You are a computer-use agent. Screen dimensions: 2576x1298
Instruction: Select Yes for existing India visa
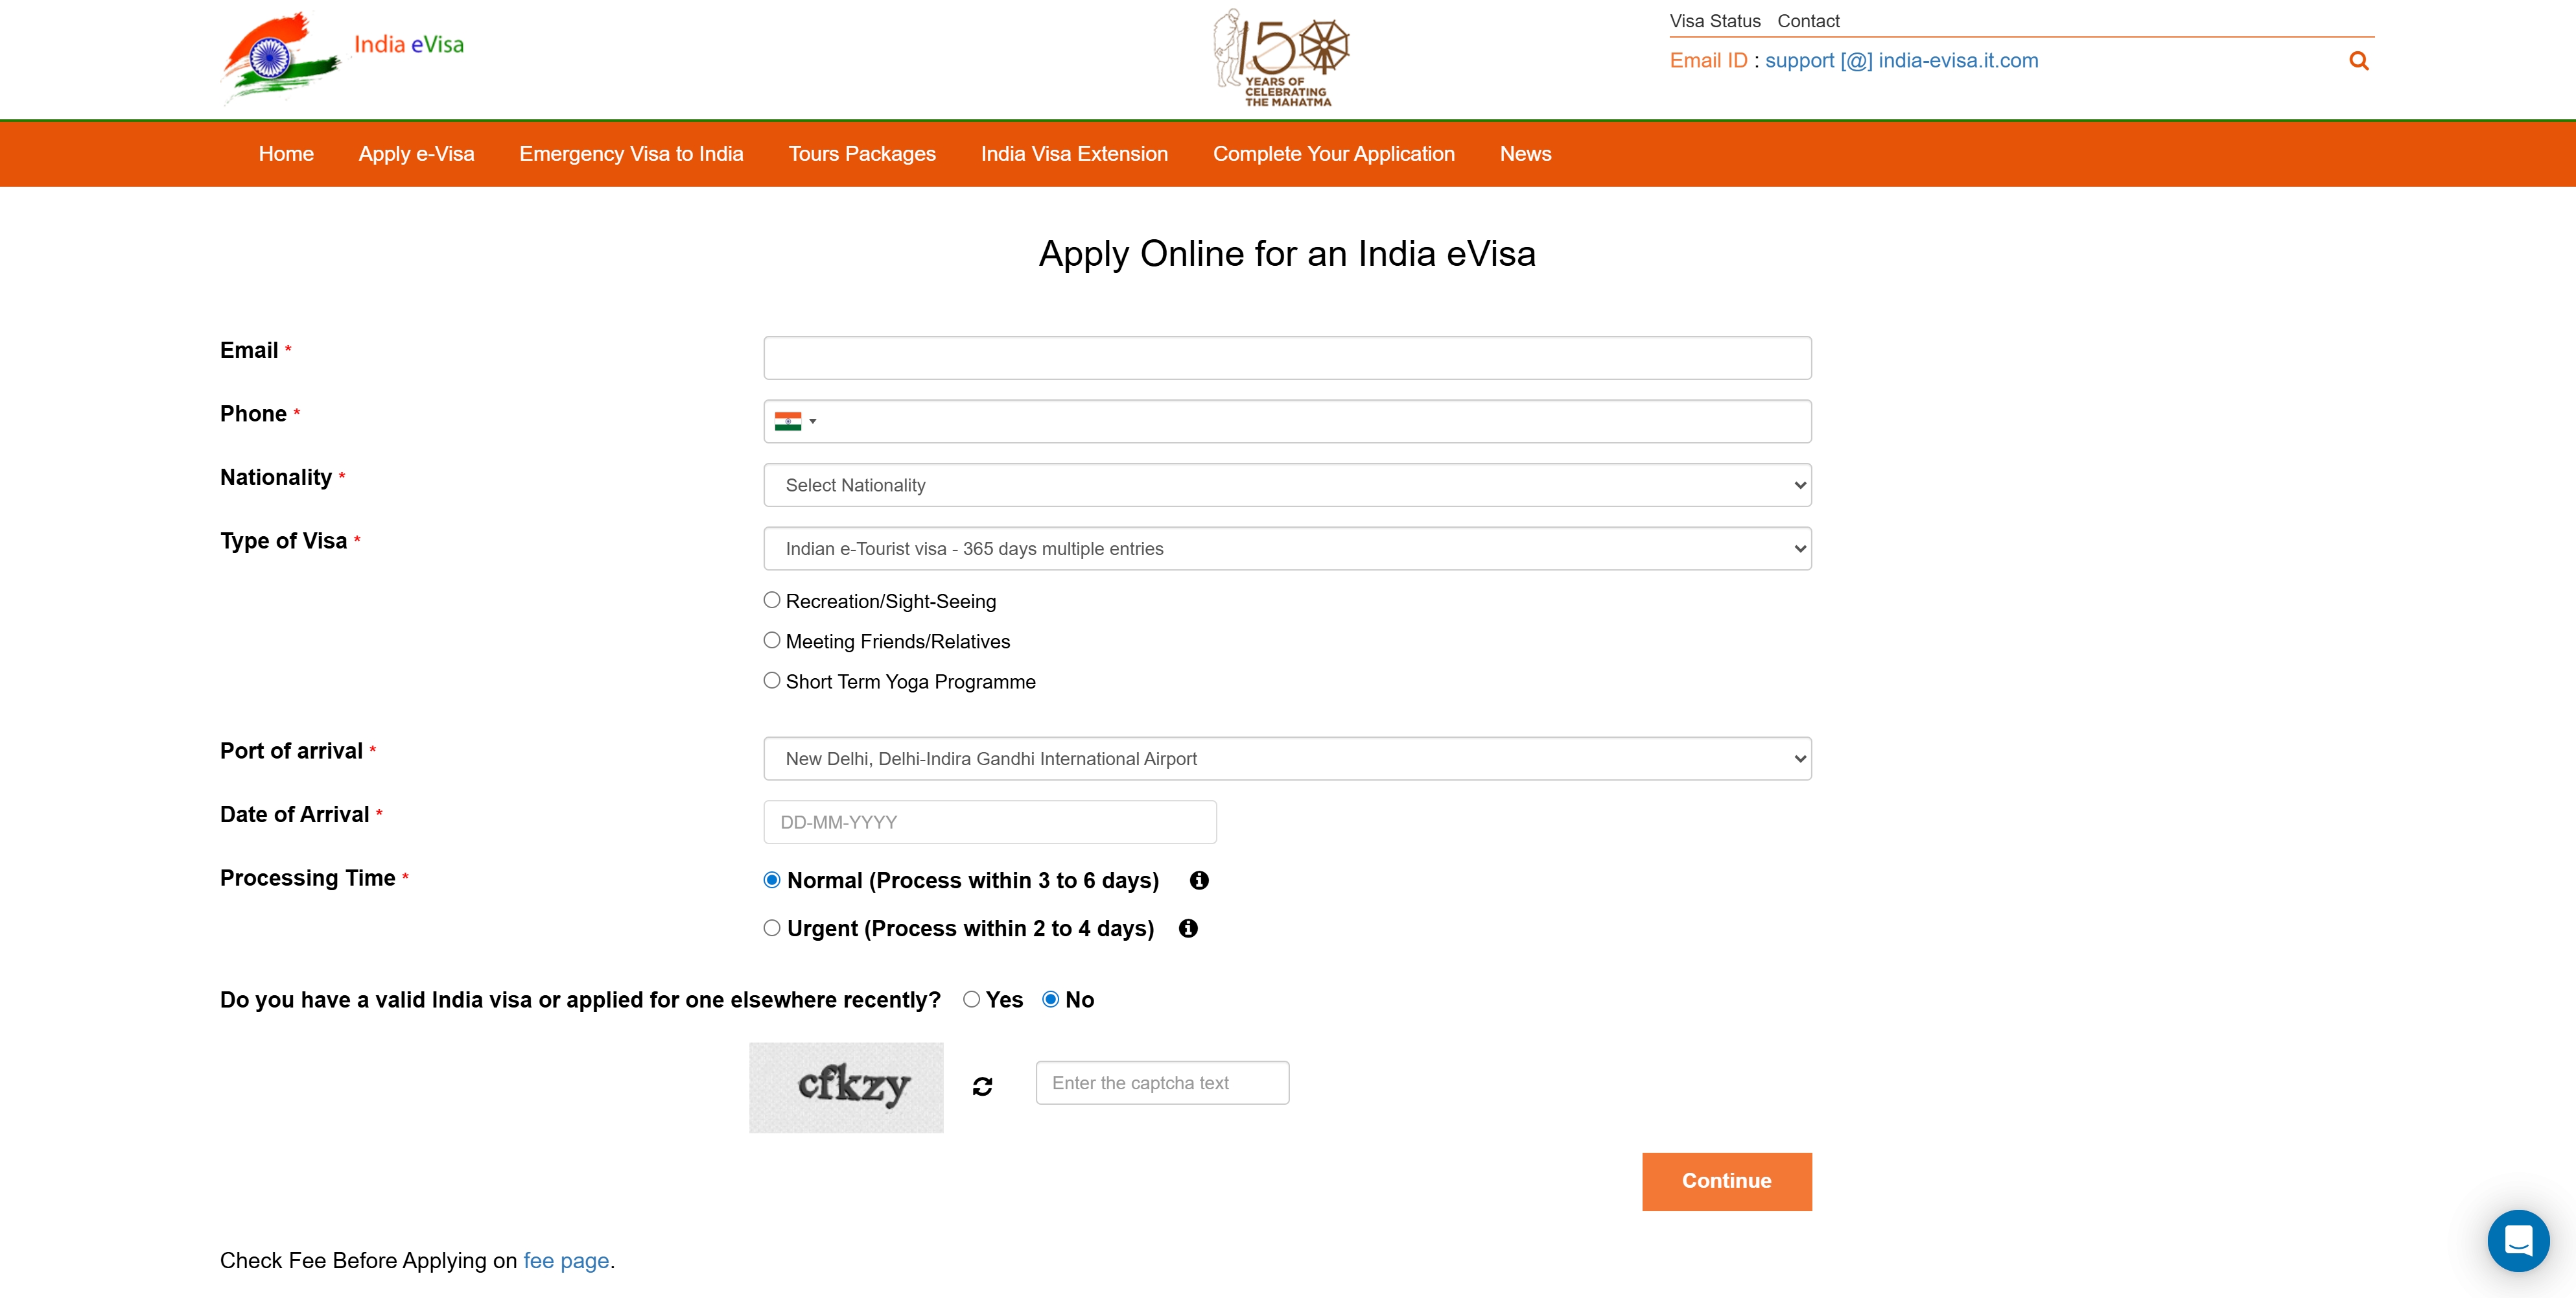(971, 999)
